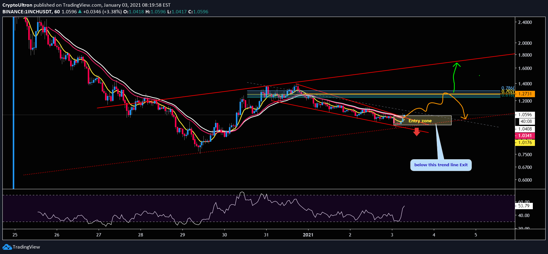
Task: Click the 29 date on time axis
Action: click(182, 235)
